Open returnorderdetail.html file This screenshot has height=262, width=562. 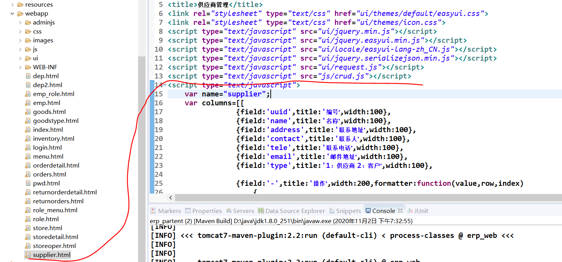click(65, 192)
